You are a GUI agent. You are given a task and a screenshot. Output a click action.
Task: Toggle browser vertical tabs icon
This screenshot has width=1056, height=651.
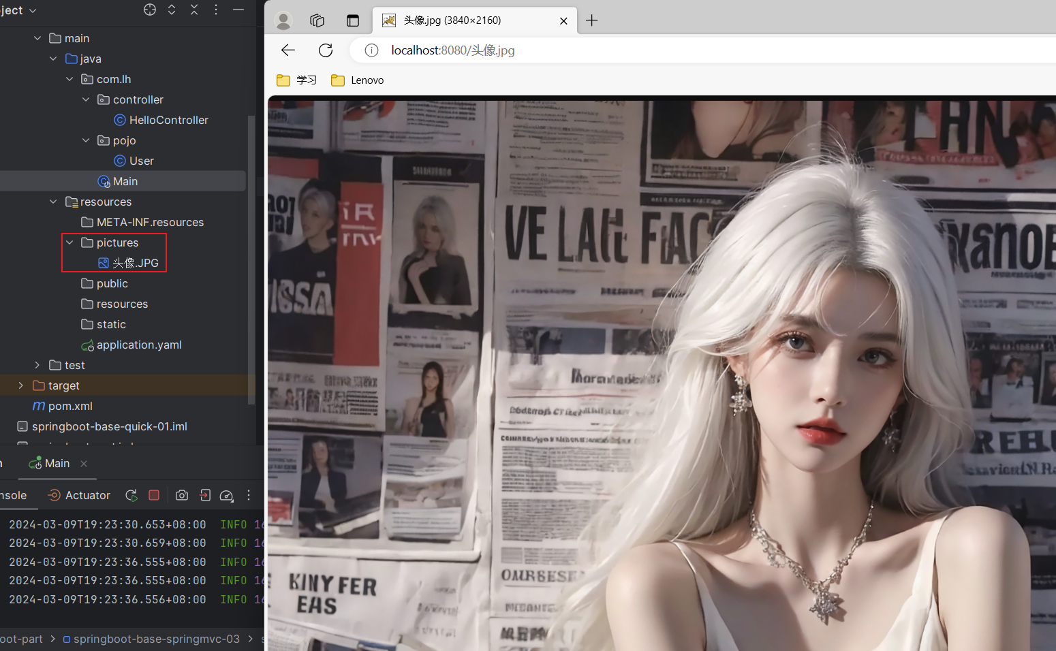pos(353,20)
